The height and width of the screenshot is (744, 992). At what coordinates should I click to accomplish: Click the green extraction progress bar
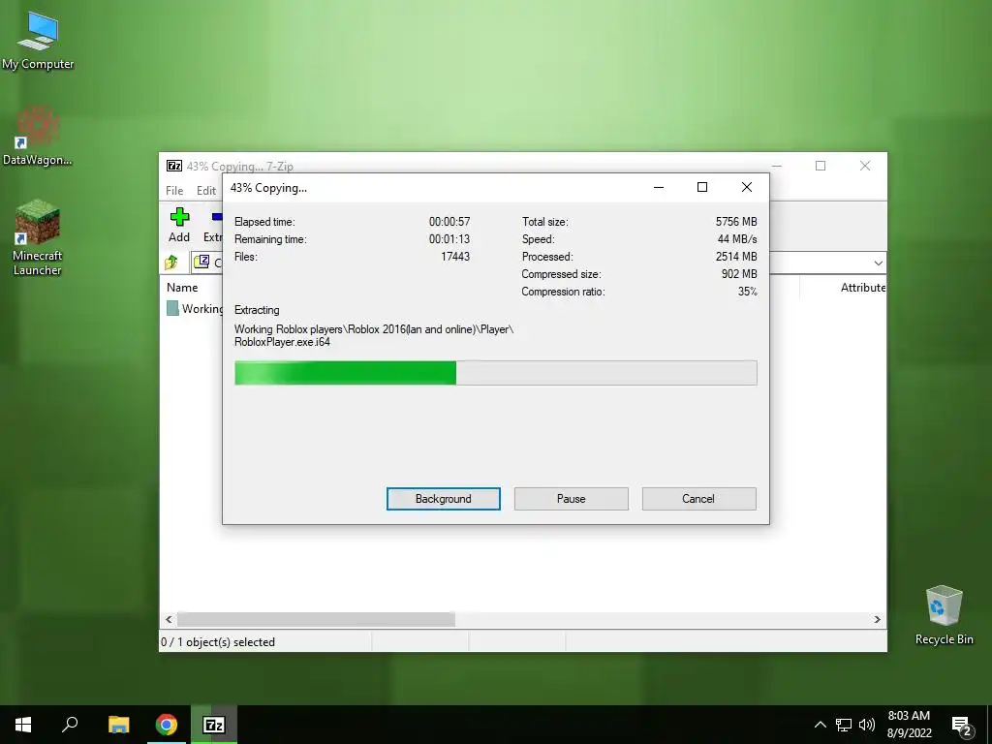click(x=495, y=373)
